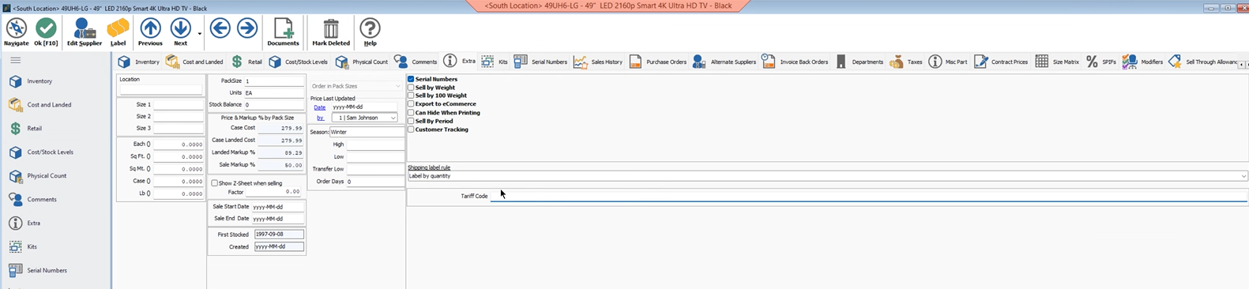Open the Modifiers tab
The height and width of the screenshot is (289, 1249).
pos(1142,62)
